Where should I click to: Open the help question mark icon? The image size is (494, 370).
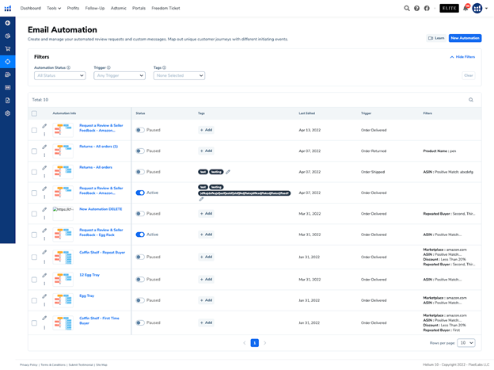point(417,8)
